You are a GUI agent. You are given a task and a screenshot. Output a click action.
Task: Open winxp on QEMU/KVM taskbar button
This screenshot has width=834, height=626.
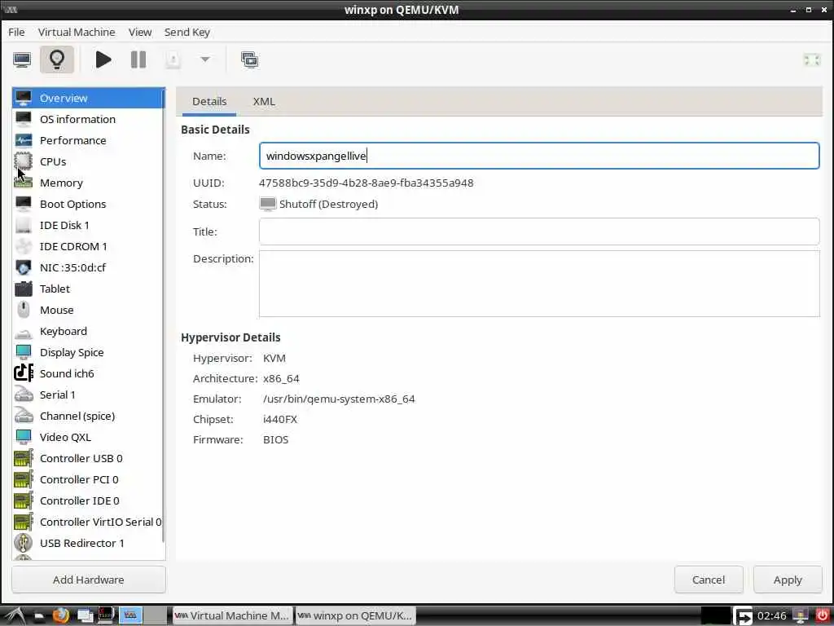355,615
